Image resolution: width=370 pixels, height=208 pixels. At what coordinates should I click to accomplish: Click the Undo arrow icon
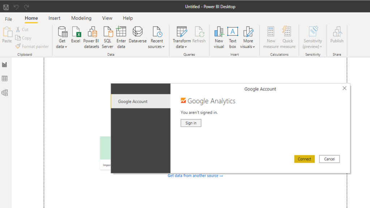pos(16,7)
